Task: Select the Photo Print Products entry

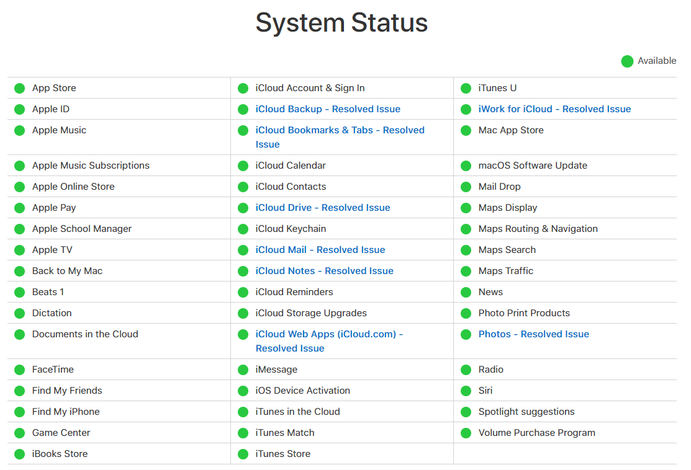Action: [524, 313]
